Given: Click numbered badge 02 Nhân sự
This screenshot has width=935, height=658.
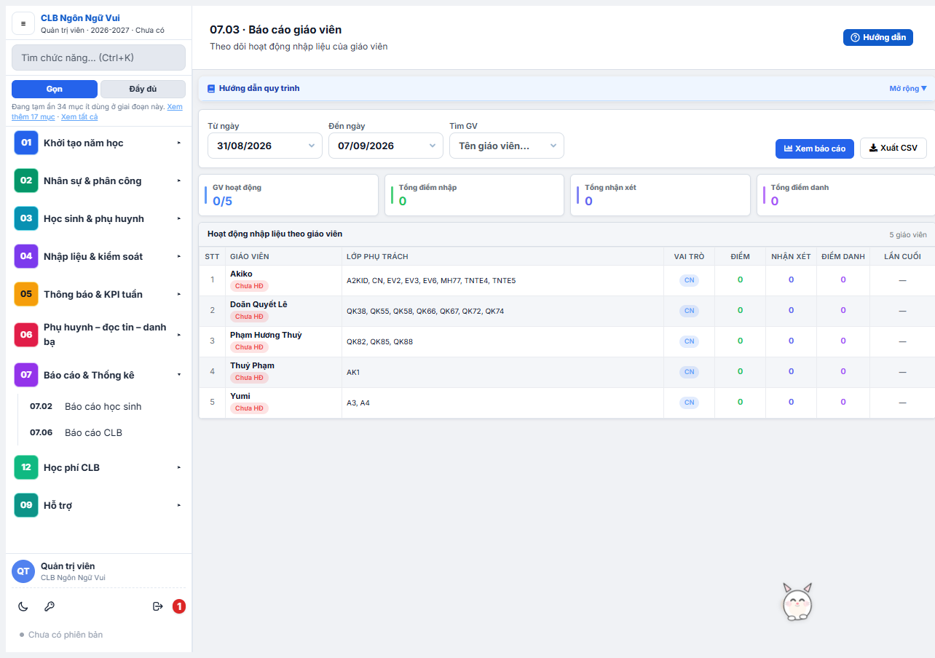Looking at the screenshot, I should pos(26,181).
